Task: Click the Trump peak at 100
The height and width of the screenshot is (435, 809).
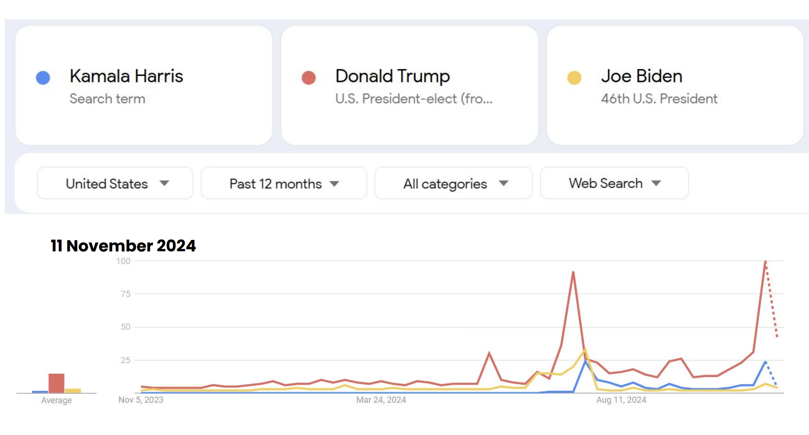Action: click(765, 261)
